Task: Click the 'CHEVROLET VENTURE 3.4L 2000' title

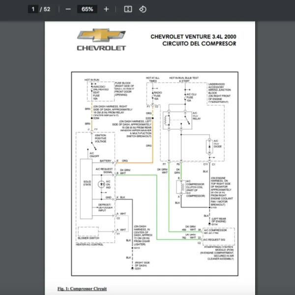Action: (x=193, y=36)
